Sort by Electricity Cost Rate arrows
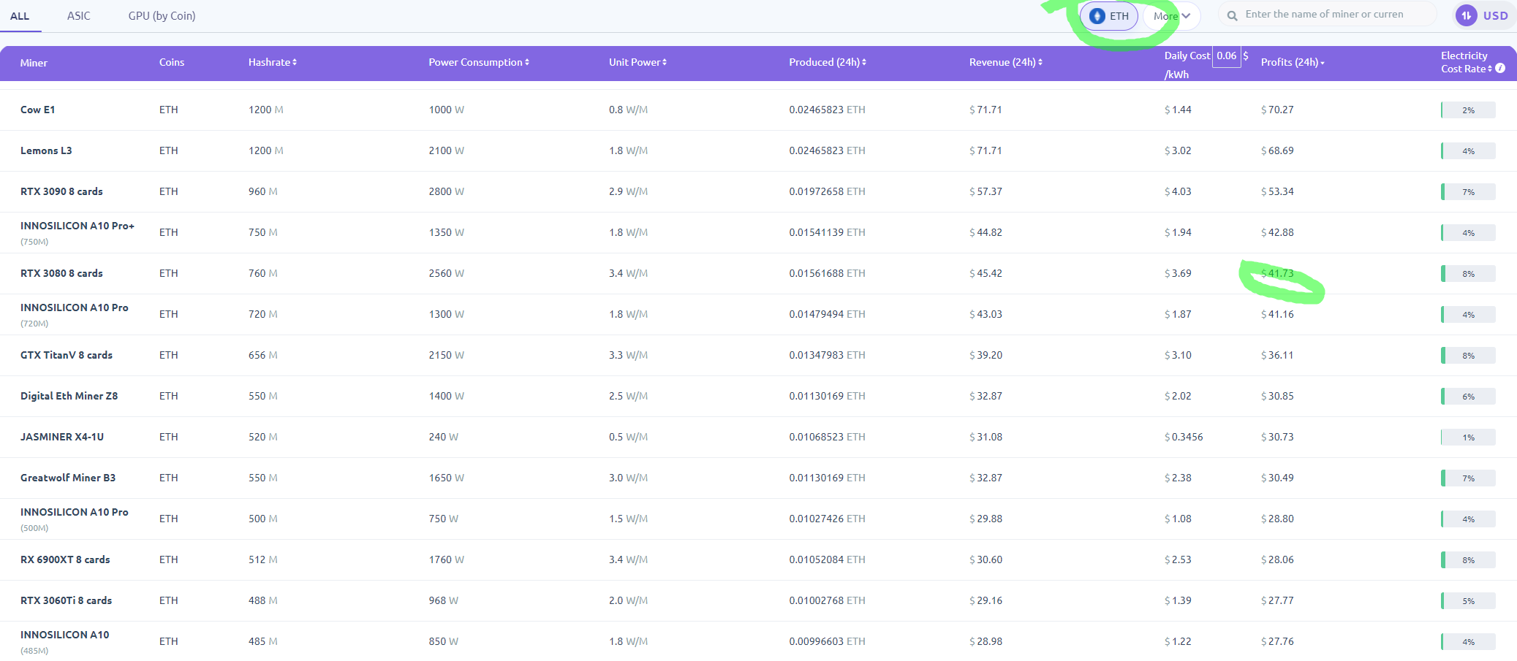Screen dimensions: 1517x661 tap(1490, 69)
